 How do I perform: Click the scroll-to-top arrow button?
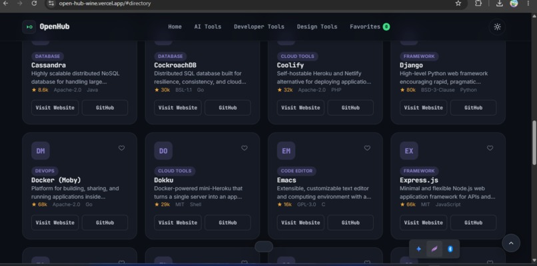[511, 243]
